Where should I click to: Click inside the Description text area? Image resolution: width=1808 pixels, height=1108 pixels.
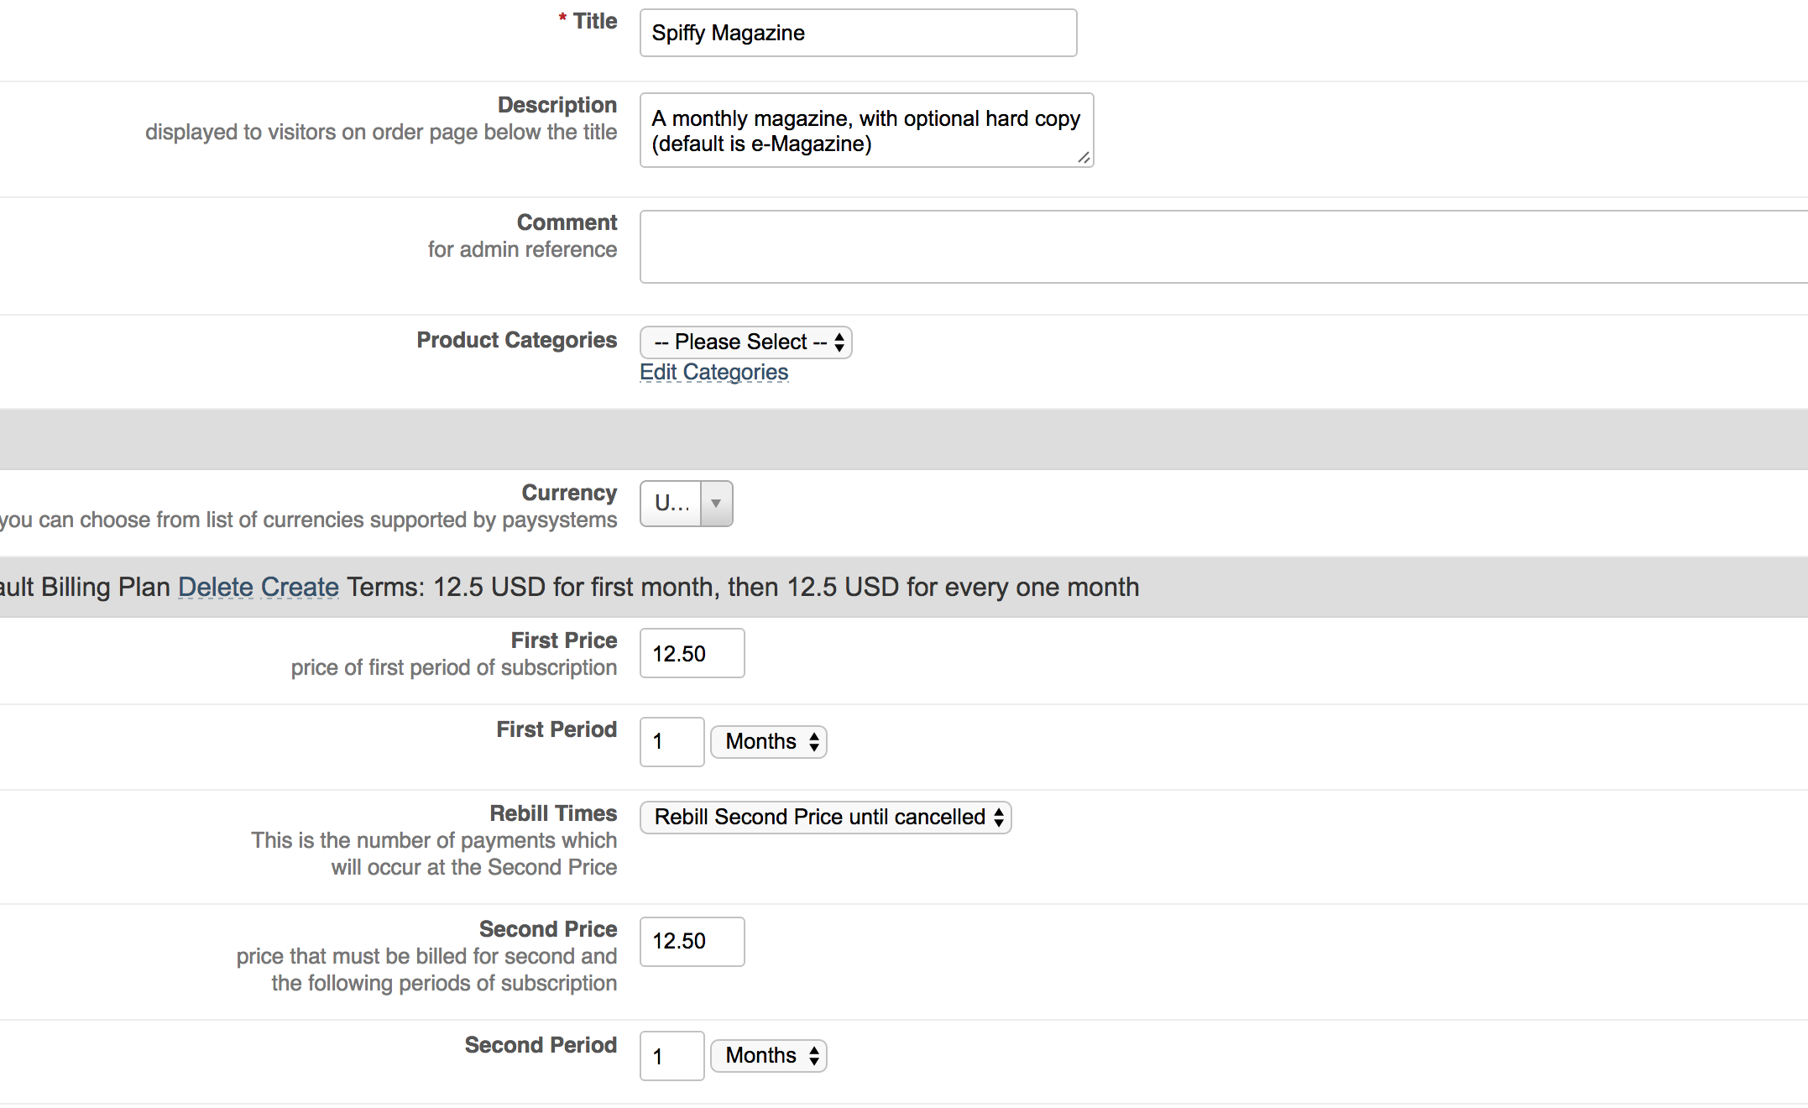[x=865, y=130]
